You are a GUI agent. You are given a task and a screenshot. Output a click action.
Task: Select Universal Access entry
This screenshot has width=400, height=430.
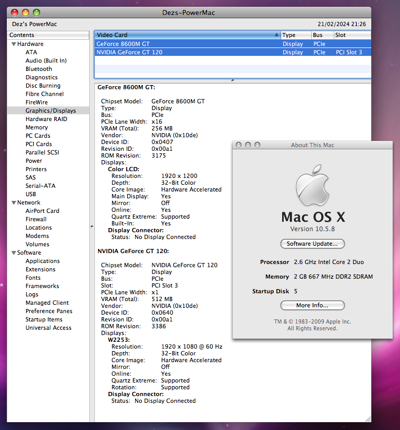49,328
